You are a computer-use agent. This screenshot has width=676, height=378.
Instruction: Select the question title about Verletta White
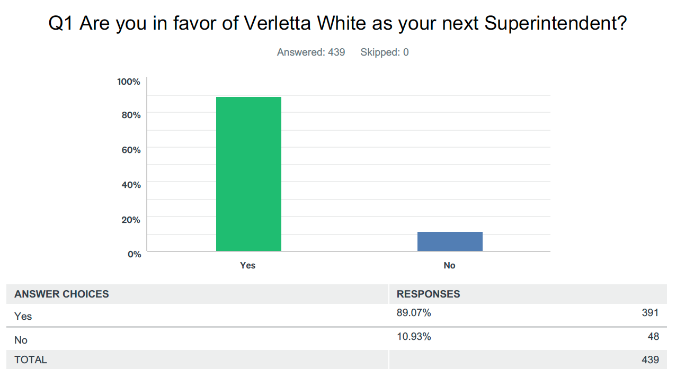pos(338,23)
